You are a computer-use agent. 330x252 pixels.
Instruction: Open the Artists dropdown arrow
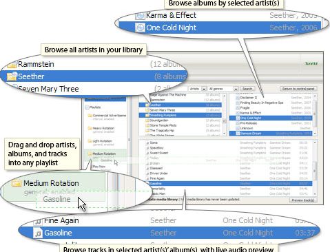(x=204, y=89)
